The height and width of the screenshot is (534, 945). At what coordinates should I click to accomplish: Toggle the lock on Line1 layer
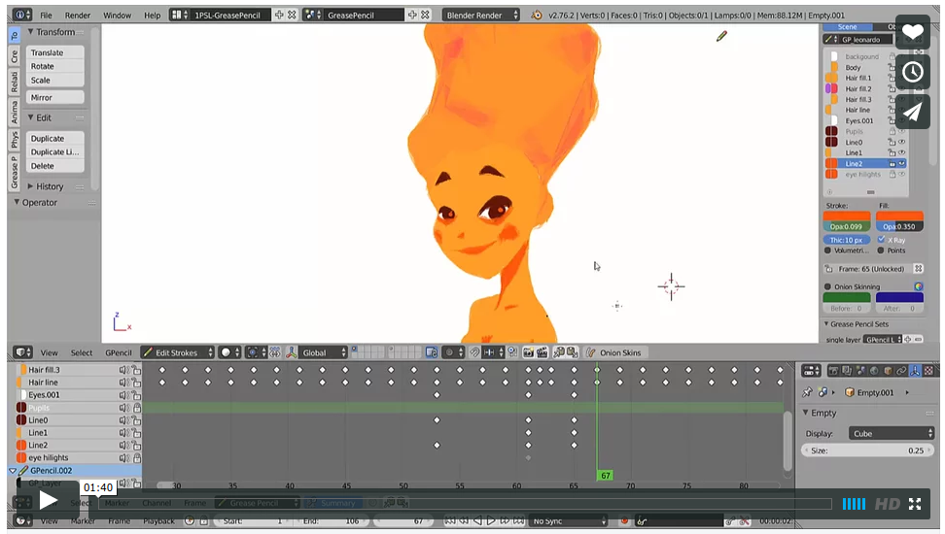pyautogui.click(x=892, y=152)
